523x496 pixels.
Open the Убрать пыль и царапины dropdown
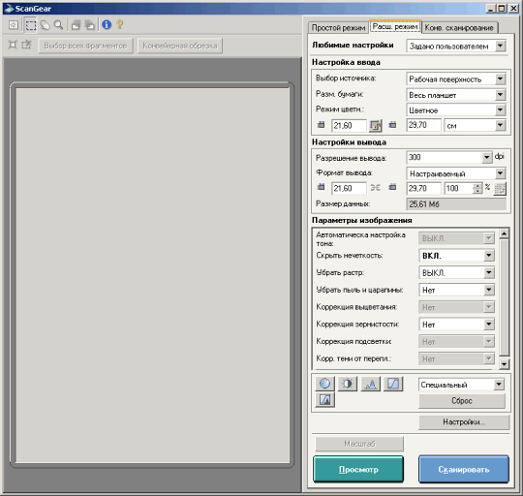point(456,290)
